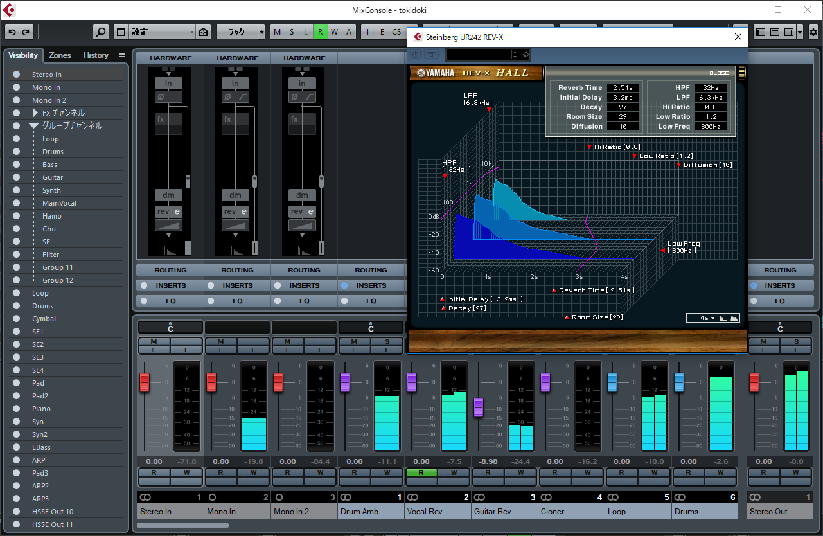
Task: Click the horizontal channel scrollbar at bottom
Action: point(182,526)
